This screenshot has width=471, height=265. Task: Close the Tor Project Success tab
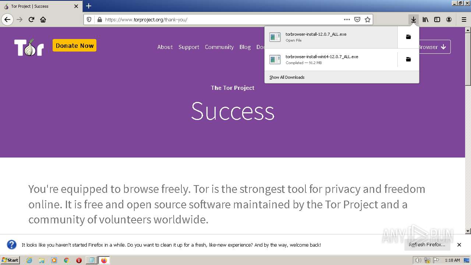[x=76, y=6]
